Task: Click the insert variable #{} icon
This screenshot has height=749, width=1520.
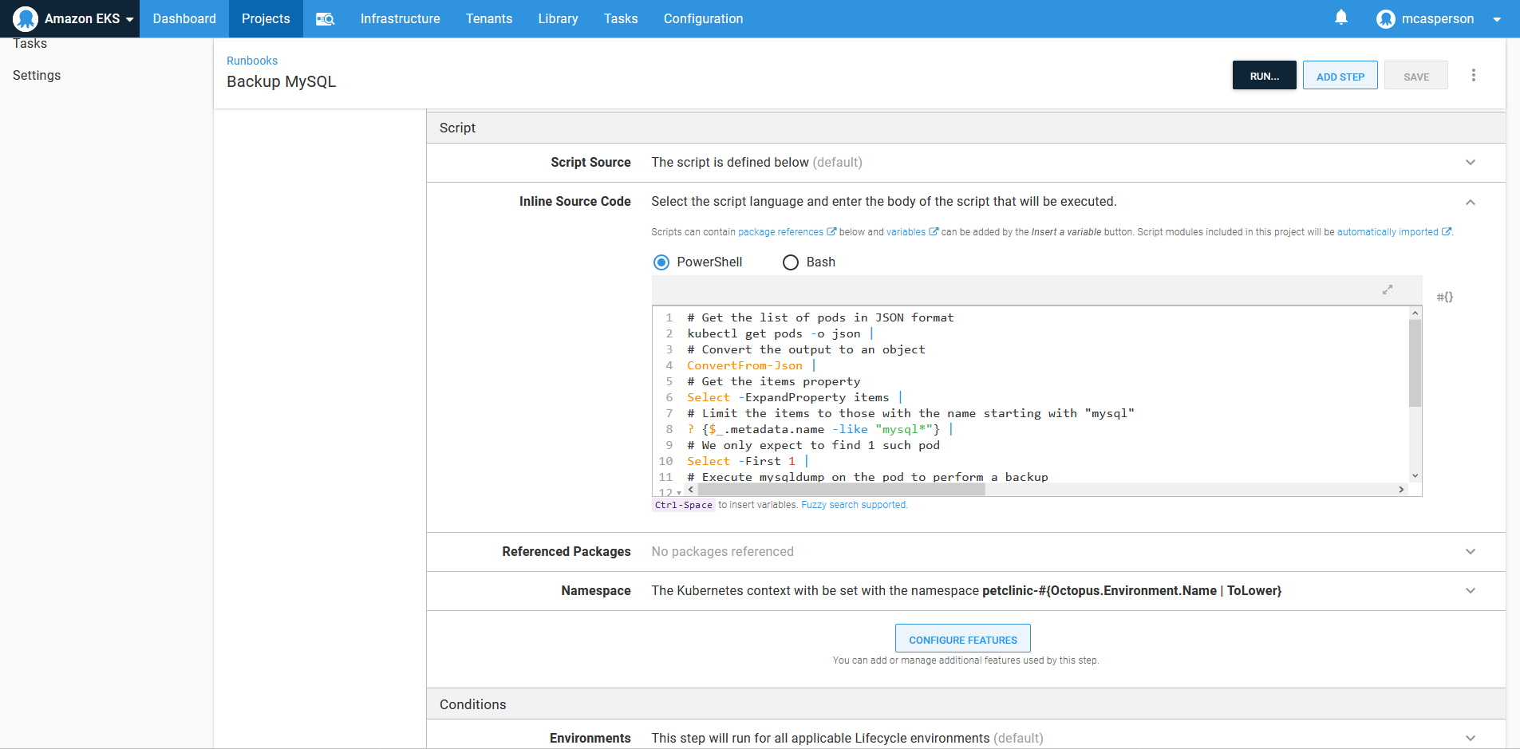Action: pyautogui.click(x=1445, y=297)
